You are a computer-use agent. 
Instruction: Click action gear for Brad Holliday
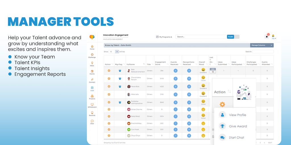tap(109, 123)
